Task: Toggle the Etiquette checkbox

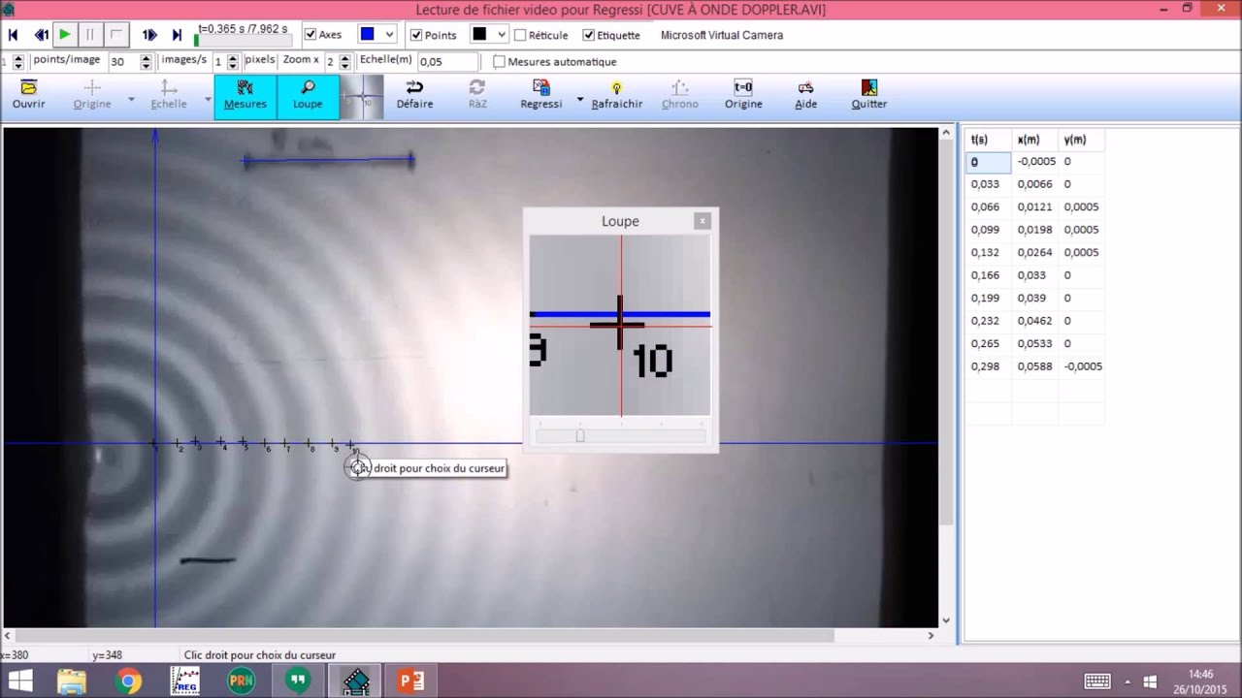Action: 588,35
